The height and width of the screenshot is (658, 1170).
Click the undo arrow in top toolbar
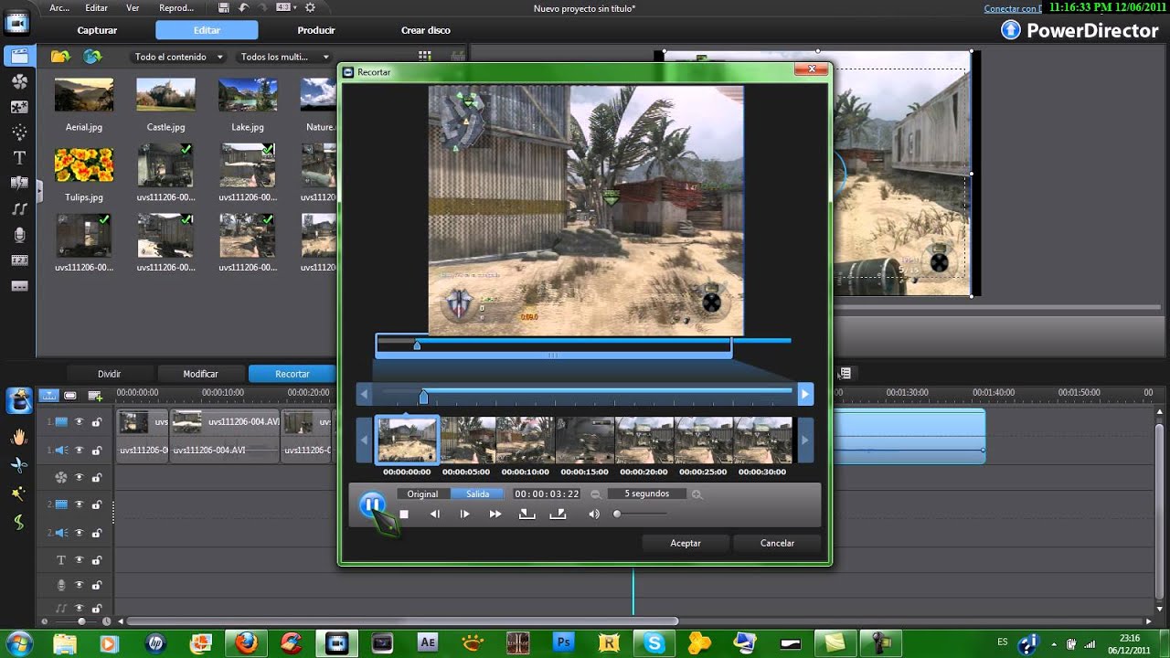point(243,7)
